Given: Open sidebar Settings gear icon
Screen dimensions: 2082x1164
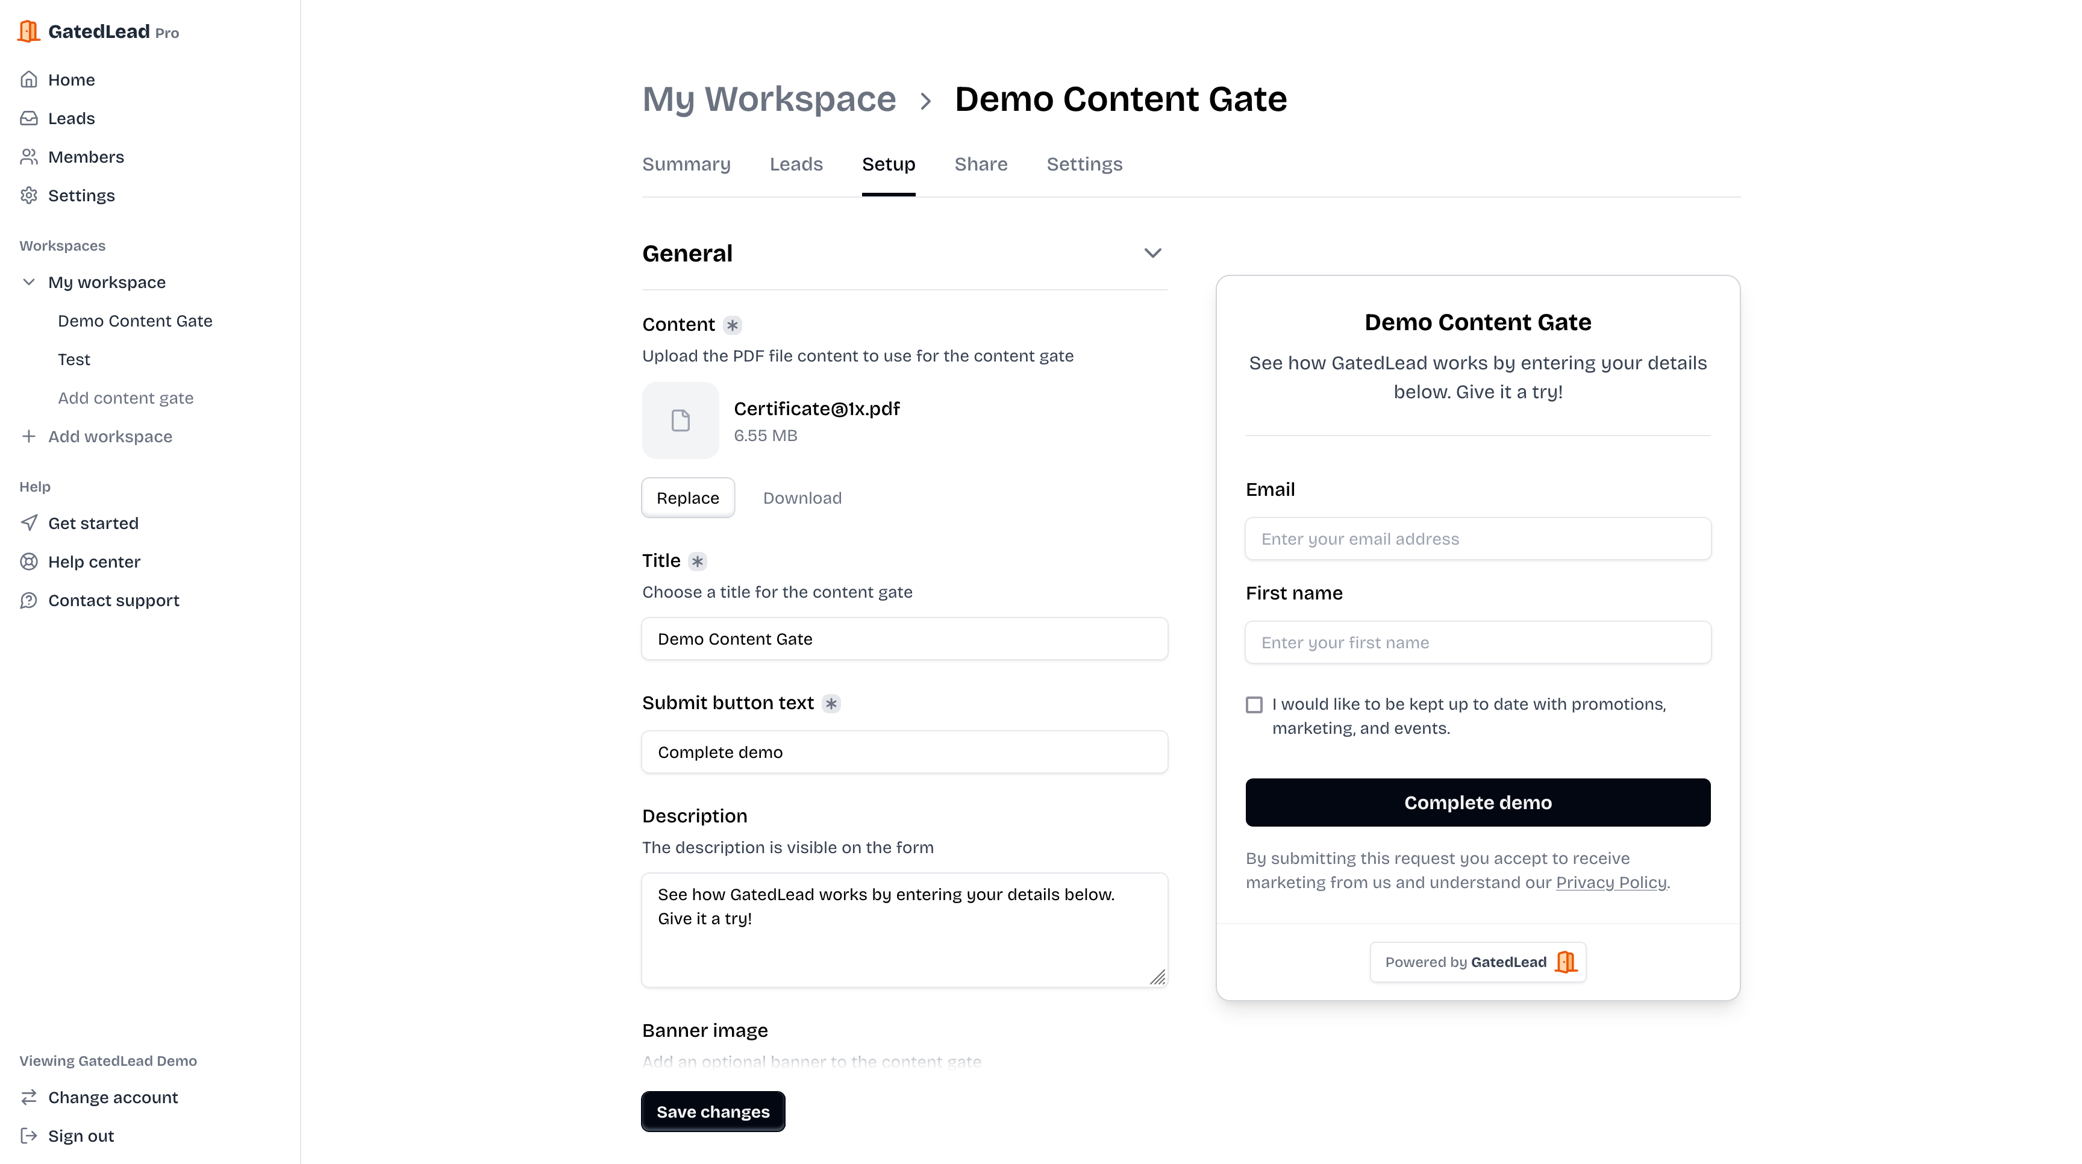Looking at the screenshot, I should point(29,196).
